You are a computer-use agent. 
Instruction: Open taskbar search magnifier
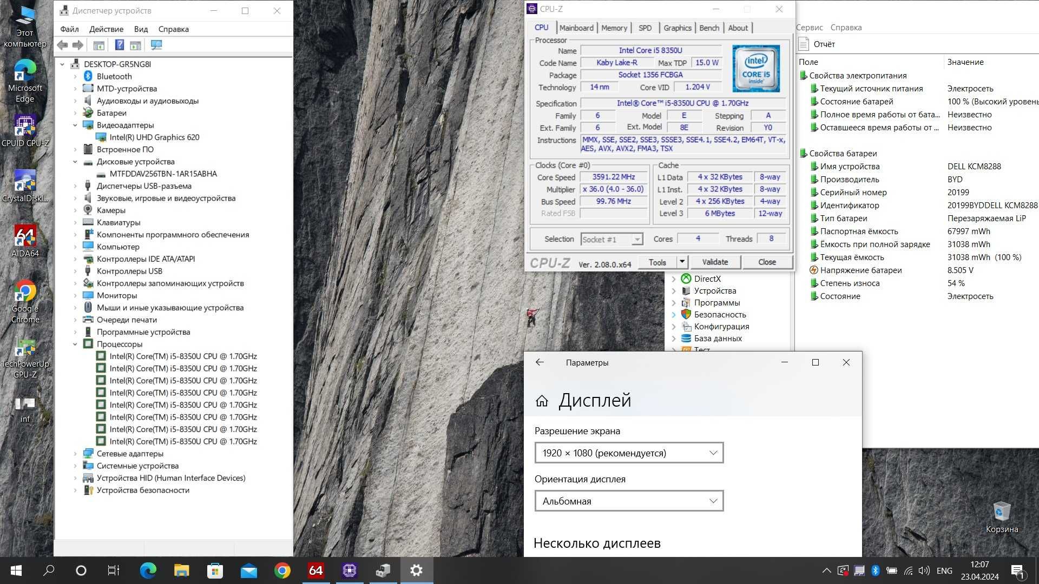click(x=49, y=570)
